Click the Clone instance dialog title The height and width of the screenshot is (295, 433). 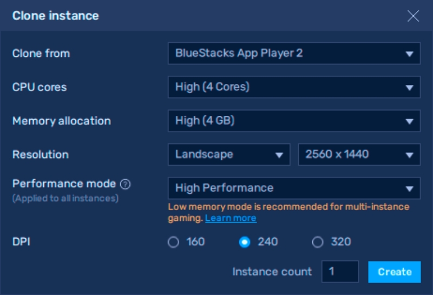tap(56, 16)
